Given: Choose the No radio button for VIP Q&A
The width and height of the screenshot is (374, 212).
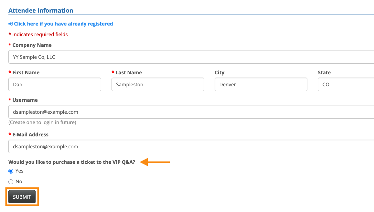Looking at the screenshot, I should [11, 182].
